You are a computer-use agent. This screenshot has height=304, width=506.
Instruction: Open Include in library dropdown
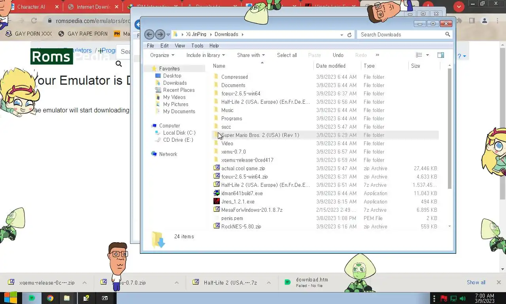[206, 55]
